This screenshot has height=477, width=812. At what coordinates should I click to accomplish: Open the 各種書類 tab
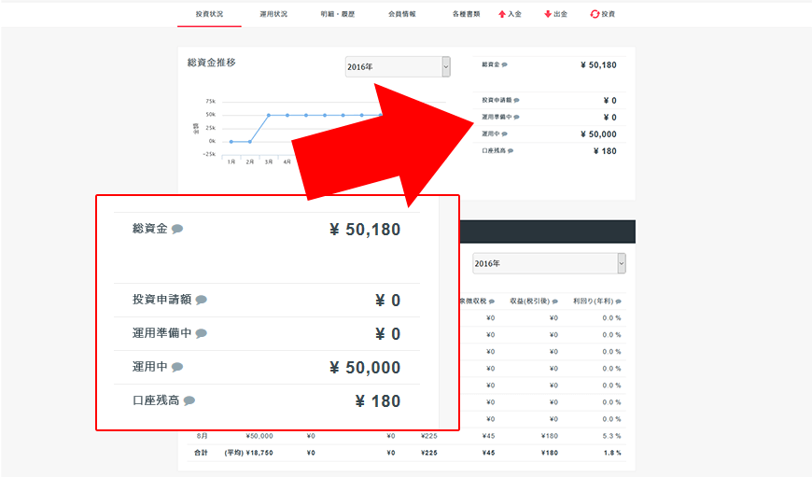coord(466,14)
